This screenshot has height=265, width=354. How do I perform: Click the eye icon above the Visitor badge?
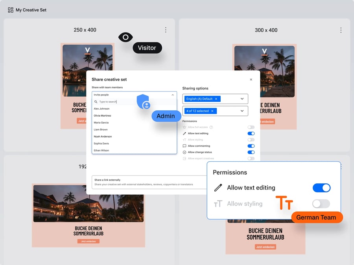(x=125, y=37)
